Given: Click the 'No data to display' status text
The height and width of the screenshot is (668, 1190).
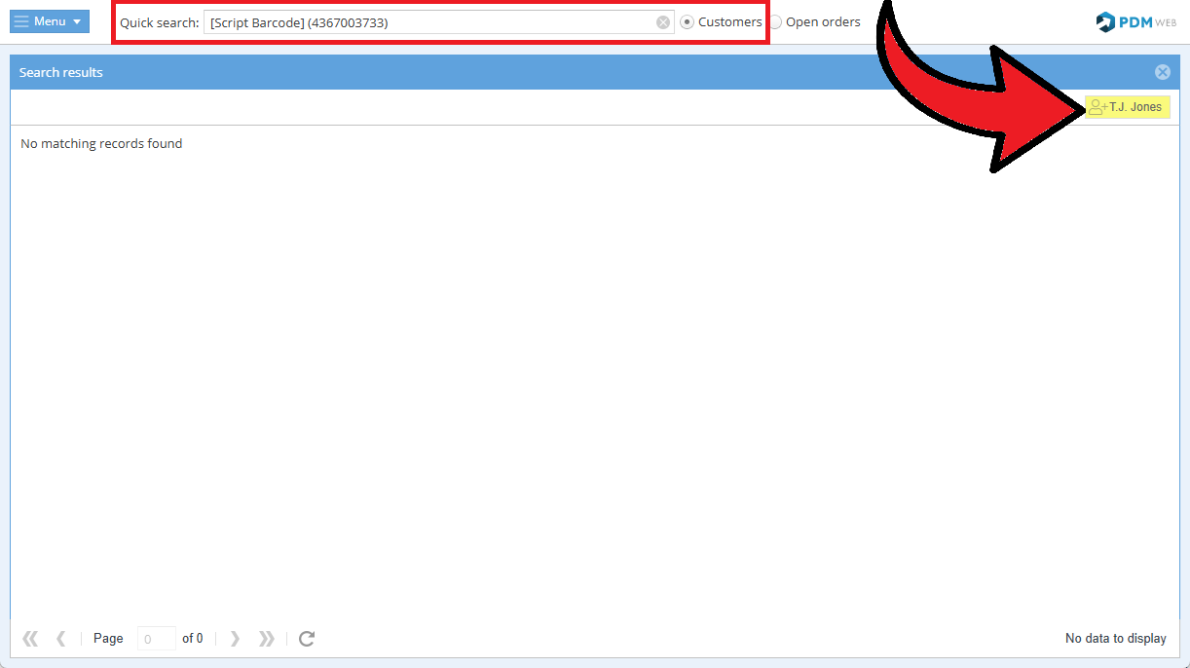Looking at the screenshot, I should click(x=1115, y=639).
